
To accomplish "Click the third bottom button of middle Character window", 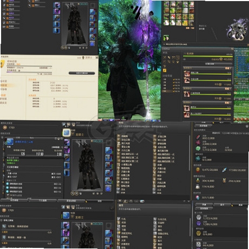I will tap(71, 200).
